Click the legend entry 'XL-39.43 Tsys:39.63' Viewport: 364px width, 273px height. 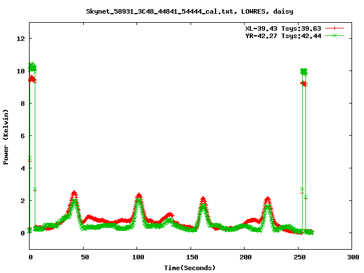coord(283,28)
